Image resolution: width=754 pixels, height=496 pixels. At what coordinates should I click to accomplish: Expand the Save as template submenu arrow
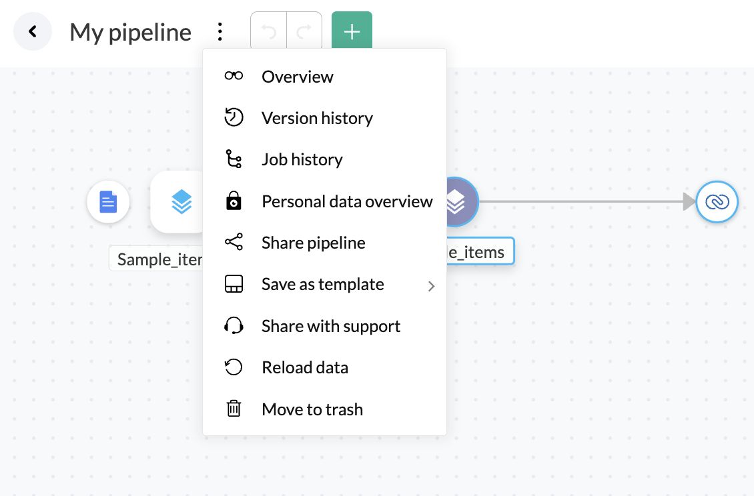coord(431,286)
